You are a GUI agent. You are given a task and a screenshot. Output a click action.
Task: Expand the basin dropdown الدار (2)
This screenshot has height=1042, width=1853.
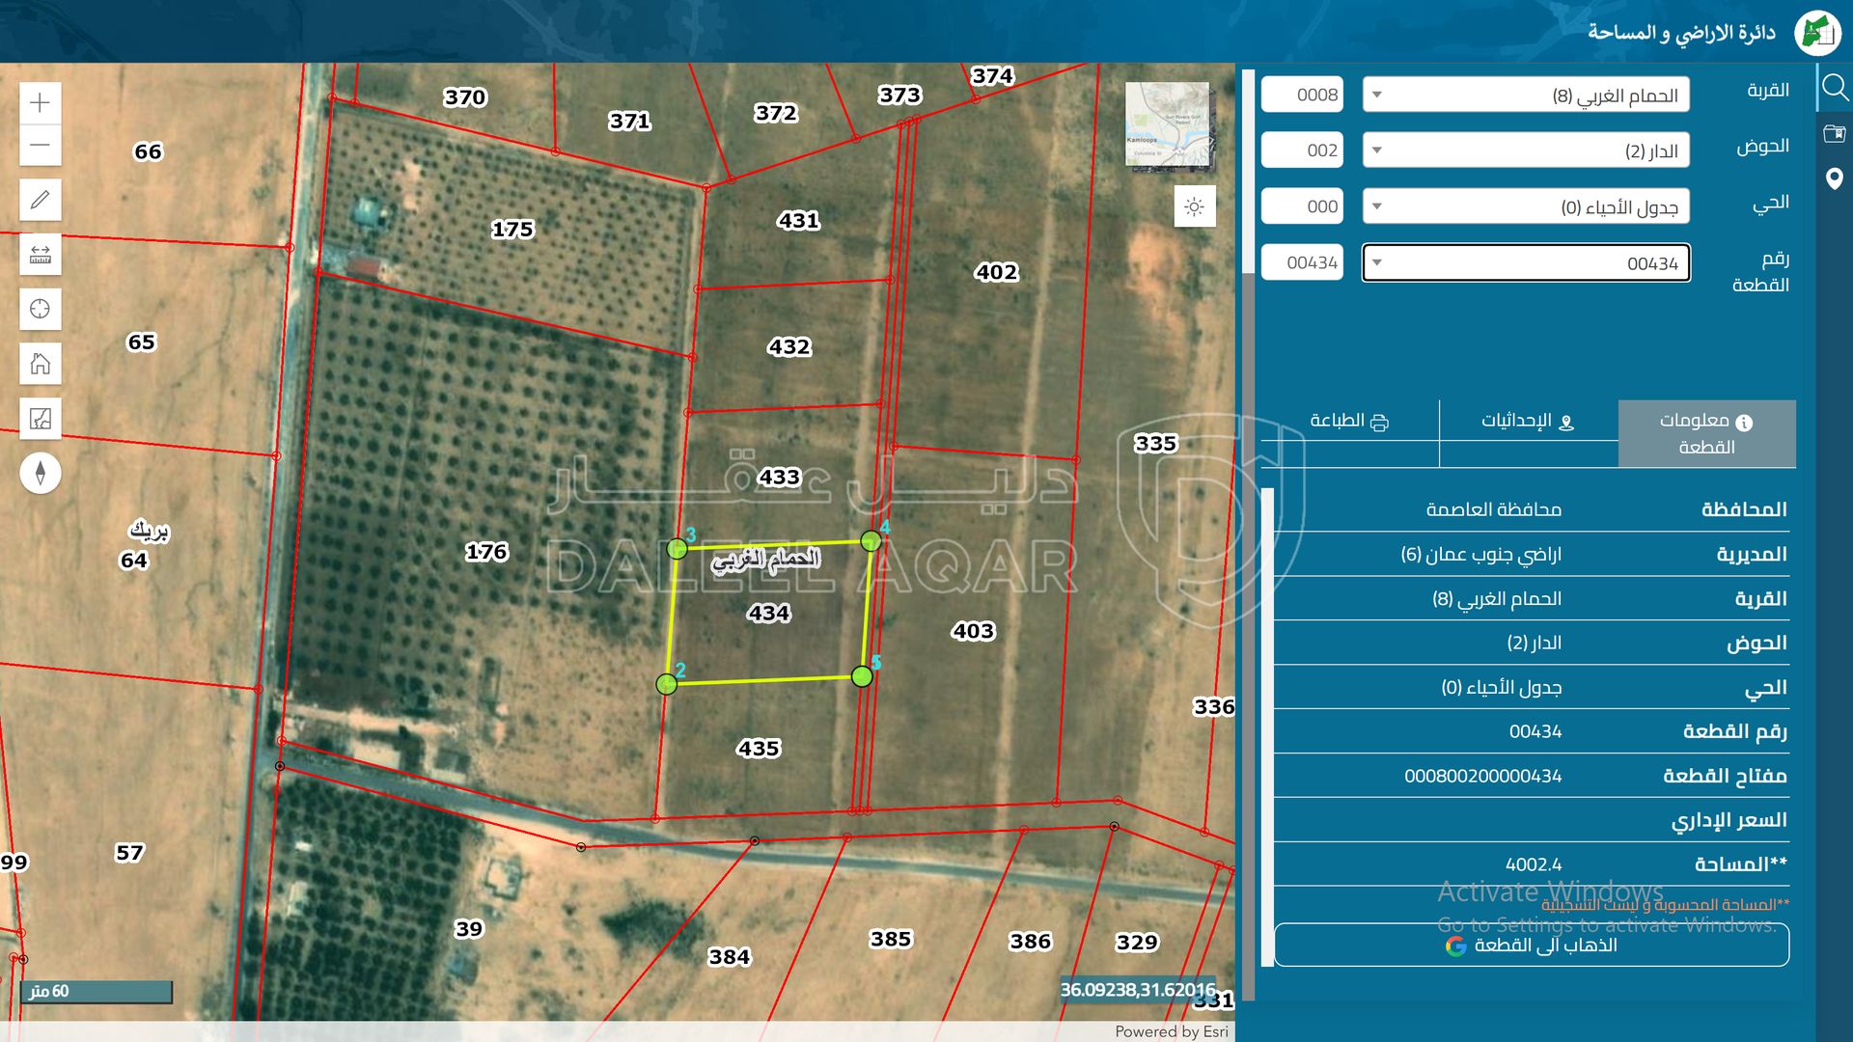[1525, 151]
